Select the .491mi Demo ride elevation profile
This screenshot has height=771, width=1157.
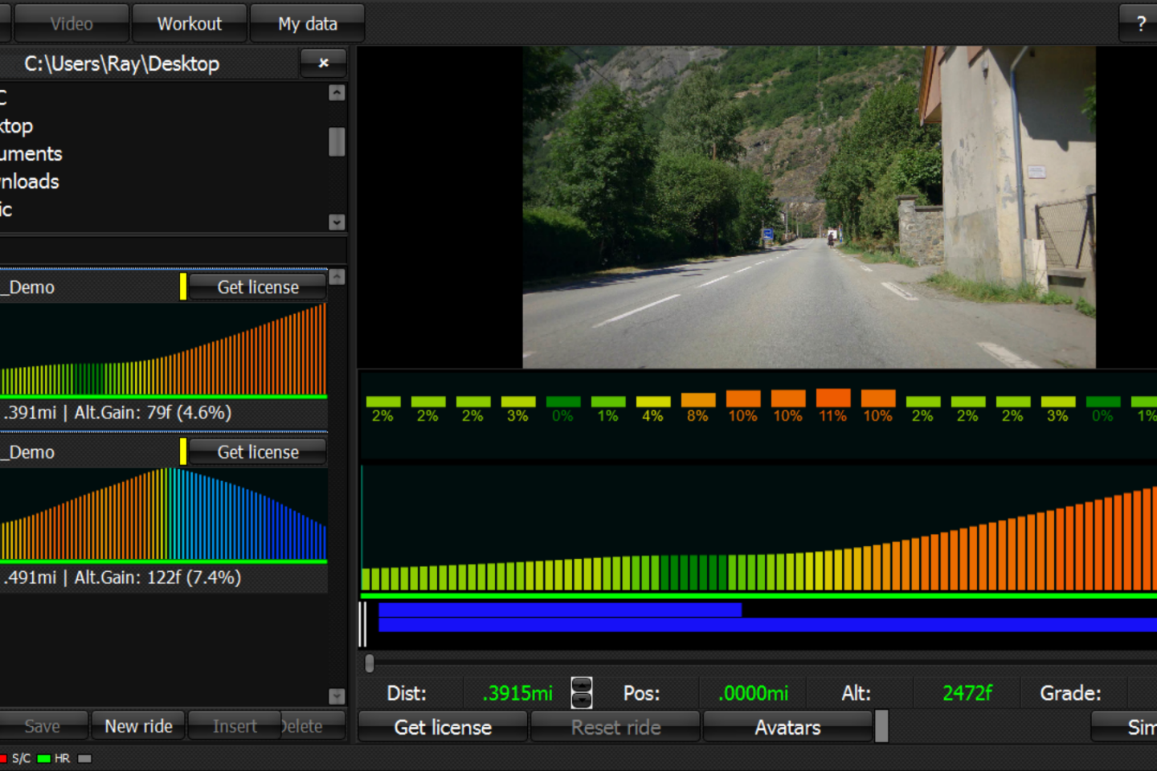tap(163, 515)
